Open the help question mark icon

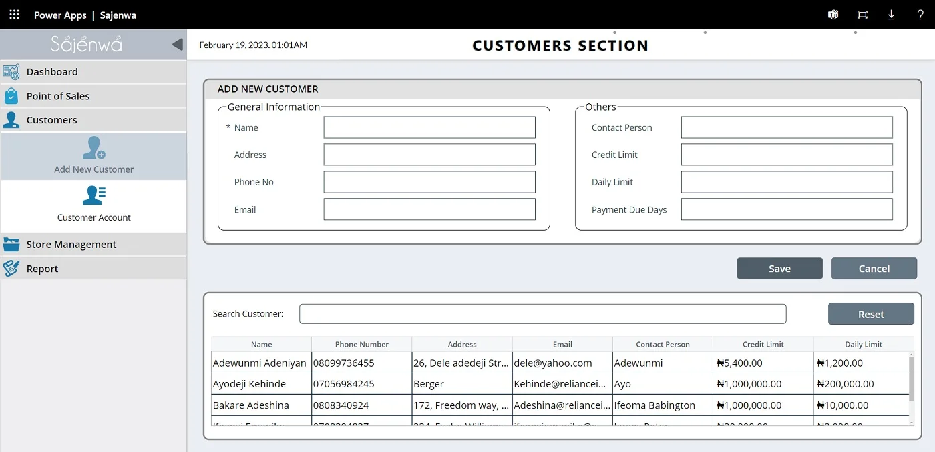(920, 15)
